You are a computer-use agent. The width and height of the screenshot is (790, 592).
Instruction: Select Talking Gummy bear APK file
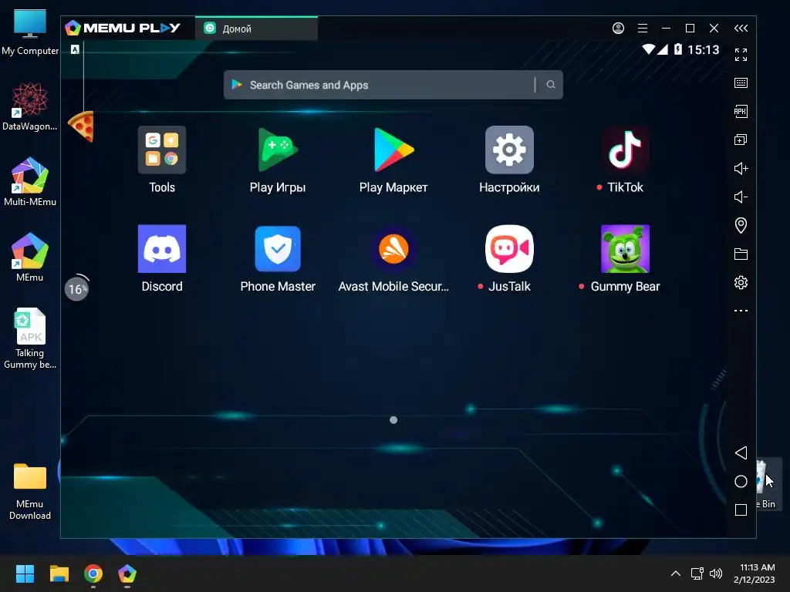click(30, 338)
